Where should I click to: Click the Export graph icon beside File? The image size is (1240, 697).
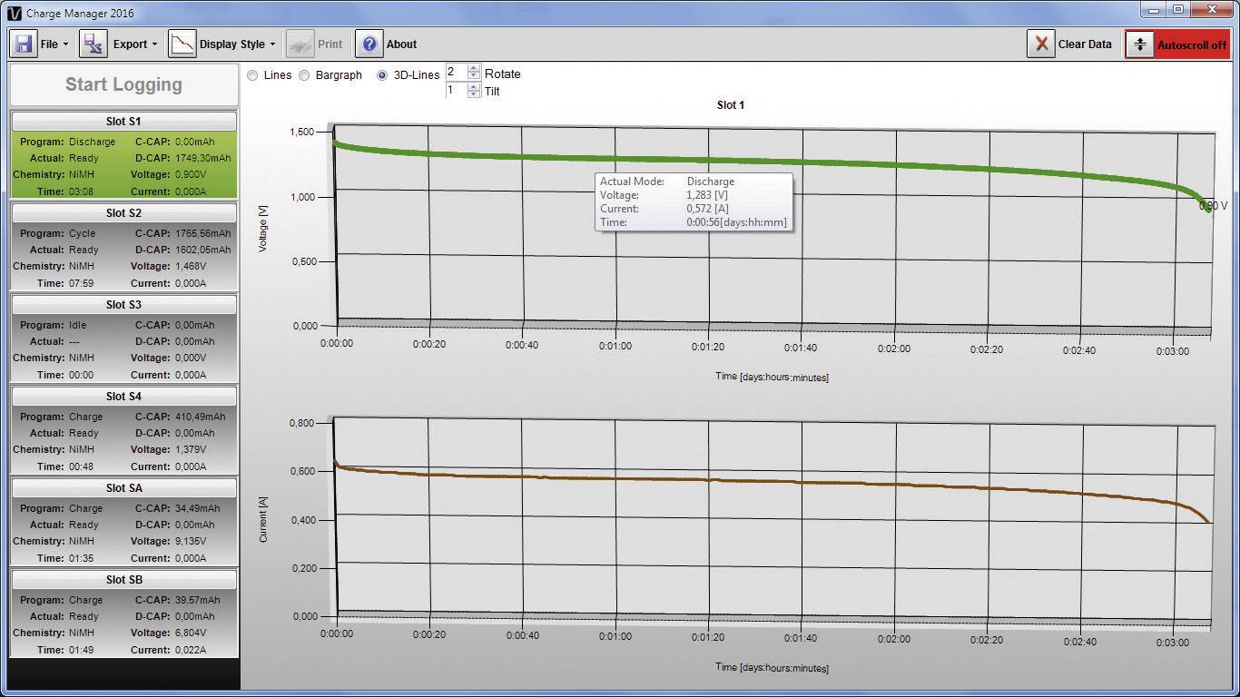point(92,43)
